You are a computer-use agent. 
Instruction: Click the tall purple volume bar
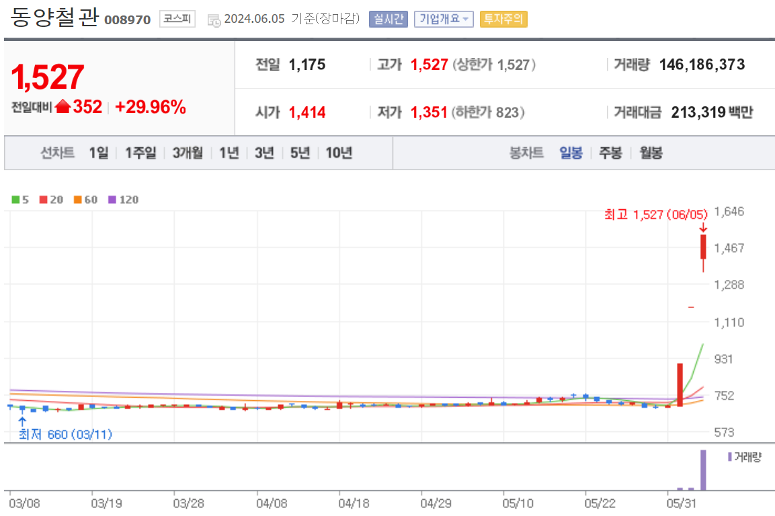pyautogui.click(x=703, y=470)
